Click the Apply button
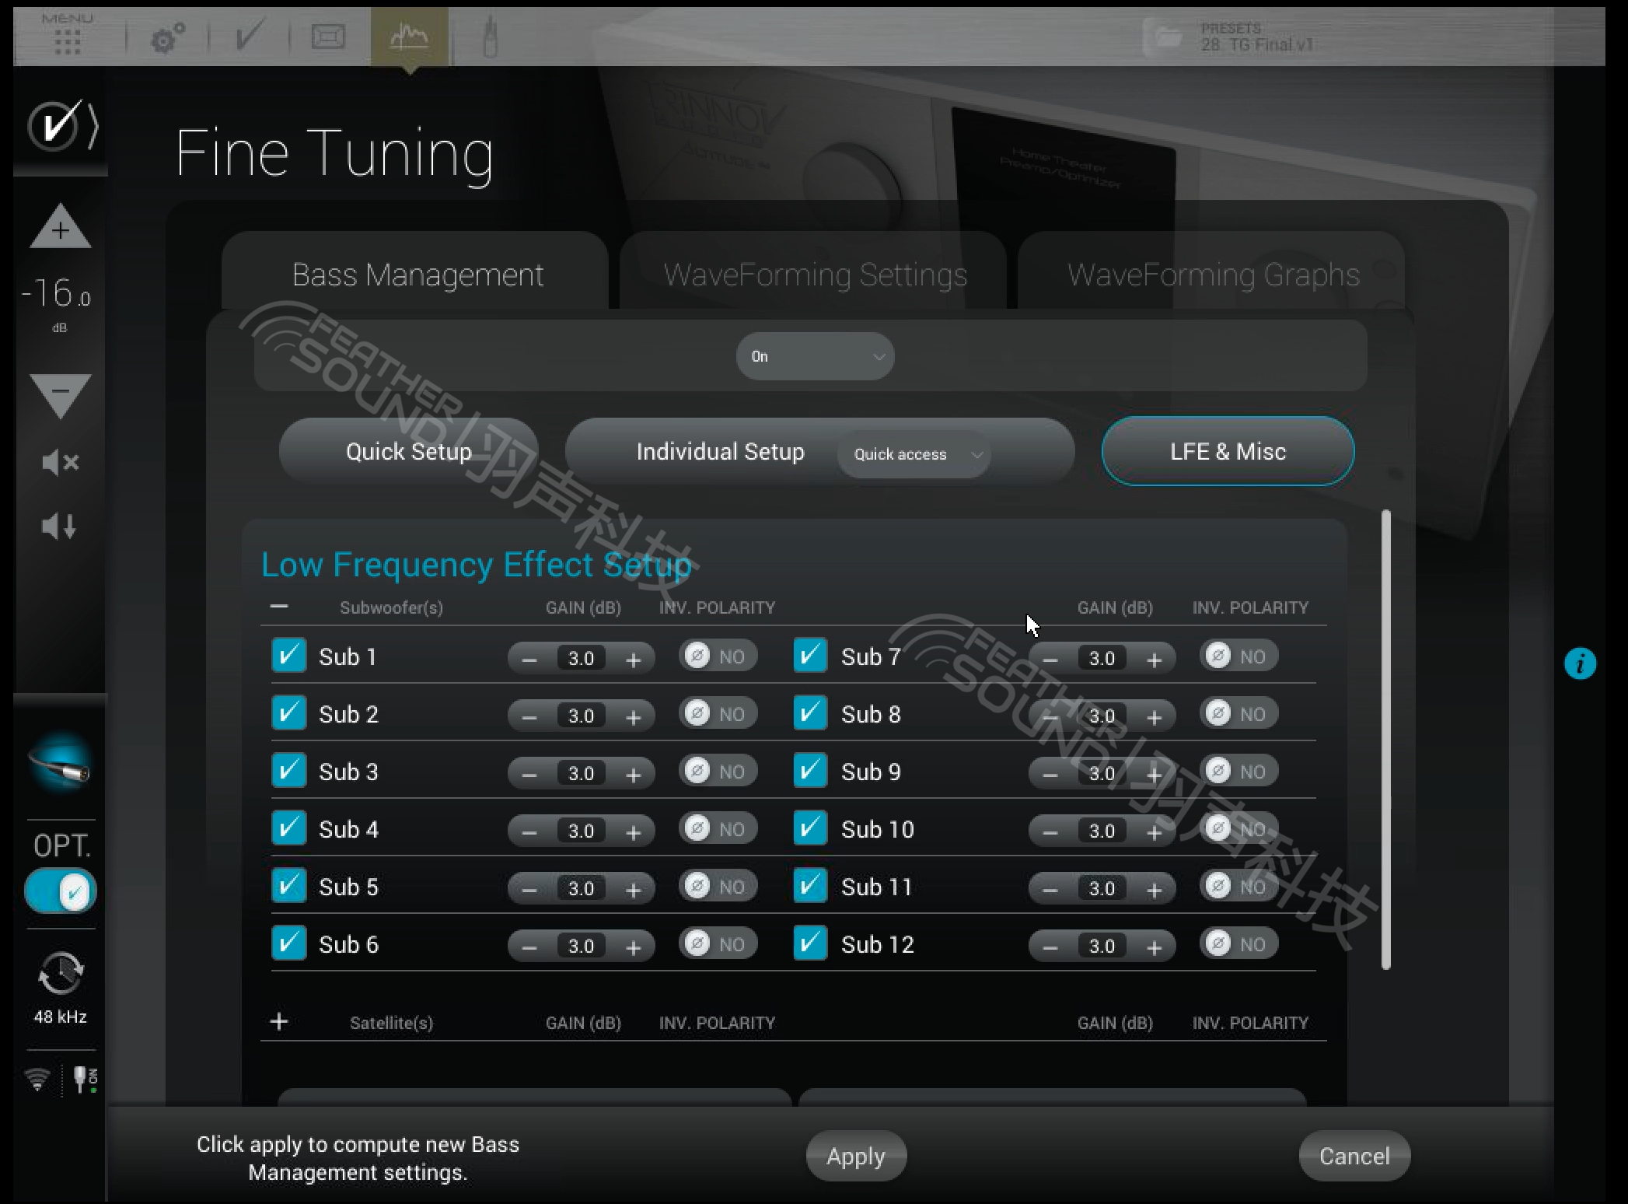Viewport: 1628px width, 1204px height. click(x=855, y=1156)
